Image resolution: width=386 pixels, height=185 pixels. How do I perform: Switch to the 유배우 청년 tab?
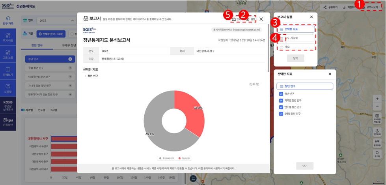click(69, 45)
